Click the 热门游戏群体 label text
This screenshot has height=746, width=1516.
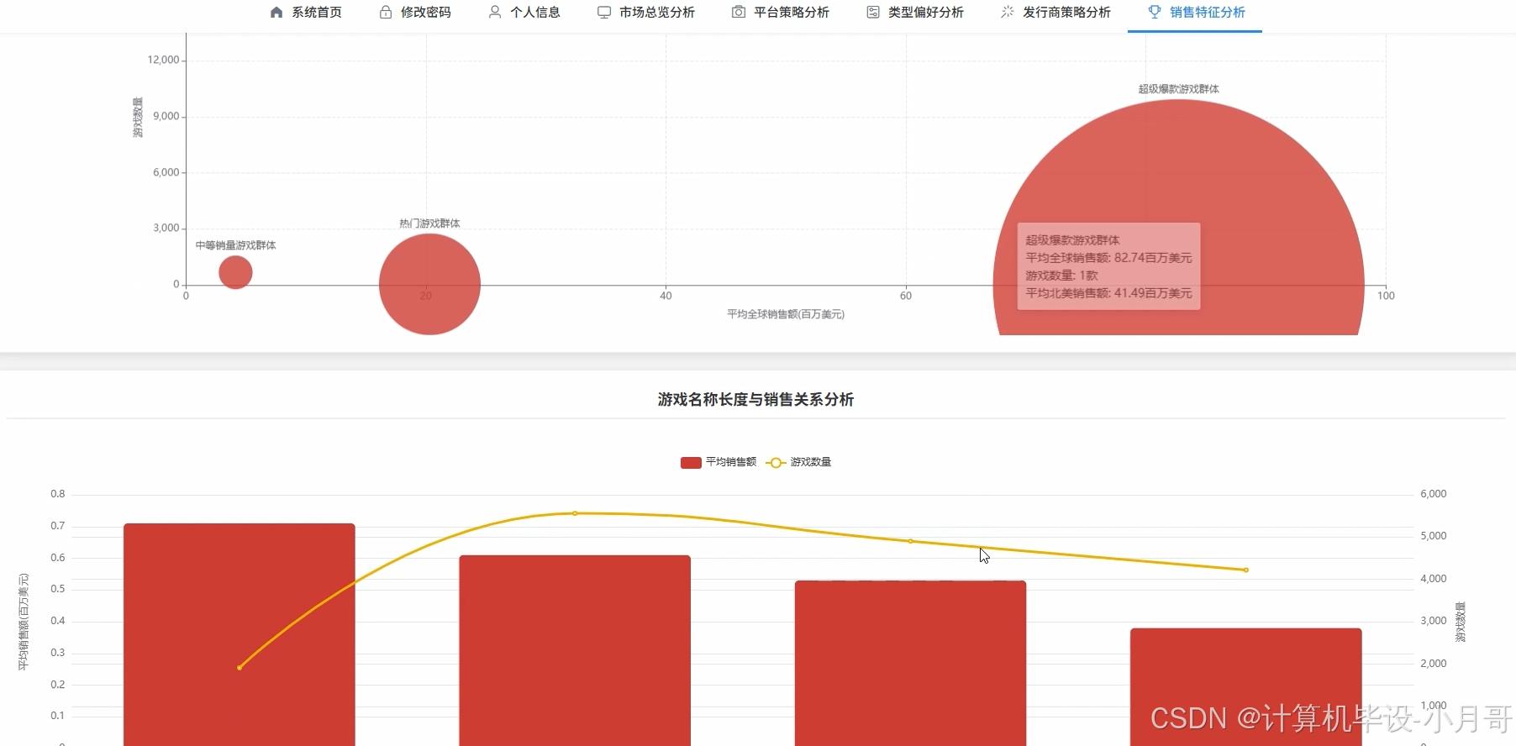429,223
